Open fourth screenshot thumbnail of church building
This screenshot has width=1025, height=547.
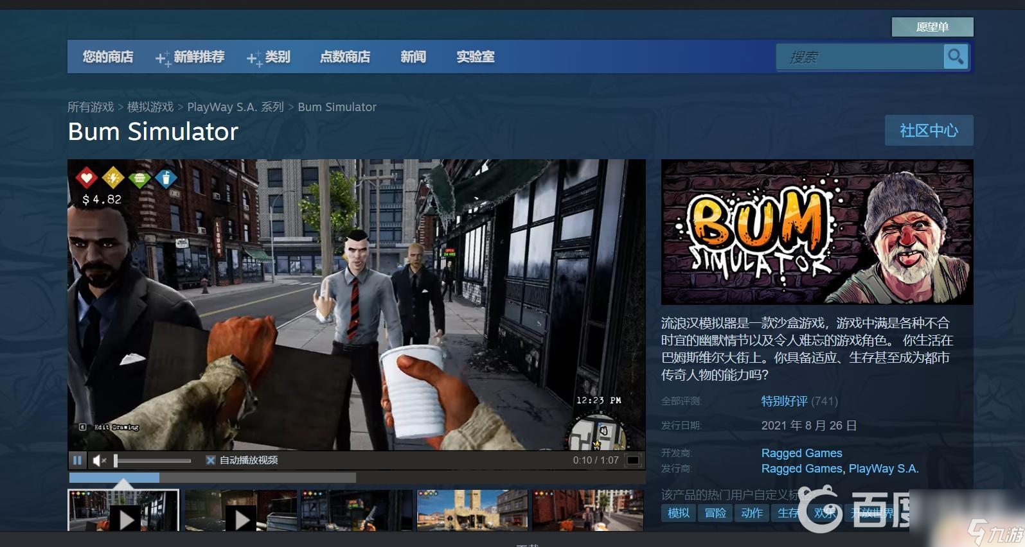point(472,510)
